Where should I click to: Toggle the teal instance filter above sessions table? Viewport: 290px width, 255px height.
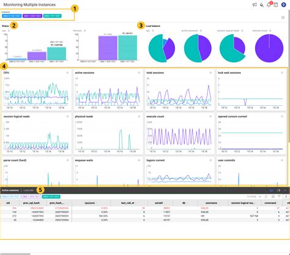[x=51, y=196]
